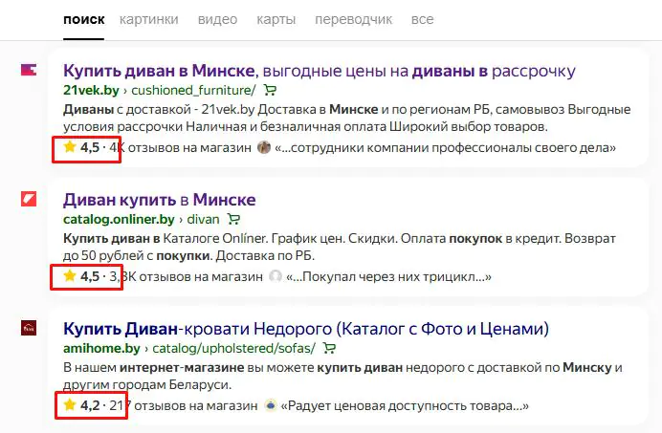Open '217 отзывов на магазин' reviews

pos(184,406)
